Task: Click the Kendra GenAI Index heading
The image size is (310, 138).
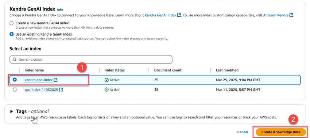Action: coord(32,9)
